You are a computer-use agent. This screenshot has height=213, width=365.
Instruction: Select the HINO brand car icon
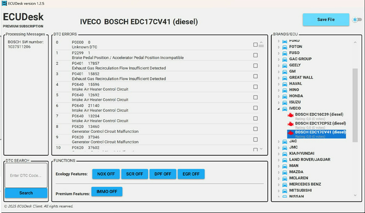click(x=285, y=90)
